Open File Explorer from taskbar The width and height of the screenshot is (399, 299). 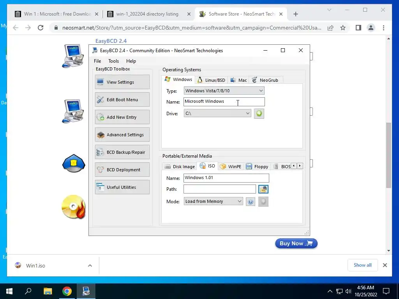tap(48, 291)
